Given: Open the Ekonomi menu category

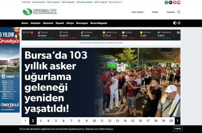Looking at the screenshot, I should tap(48, 23).
